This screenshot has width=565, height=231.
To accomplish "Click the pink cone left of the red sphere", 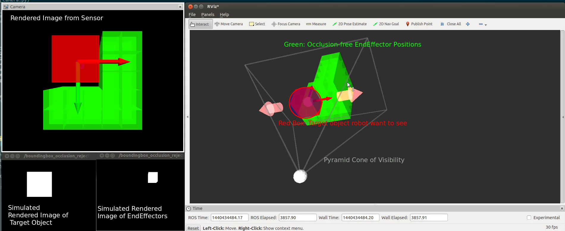I will (x=271, y=109).
